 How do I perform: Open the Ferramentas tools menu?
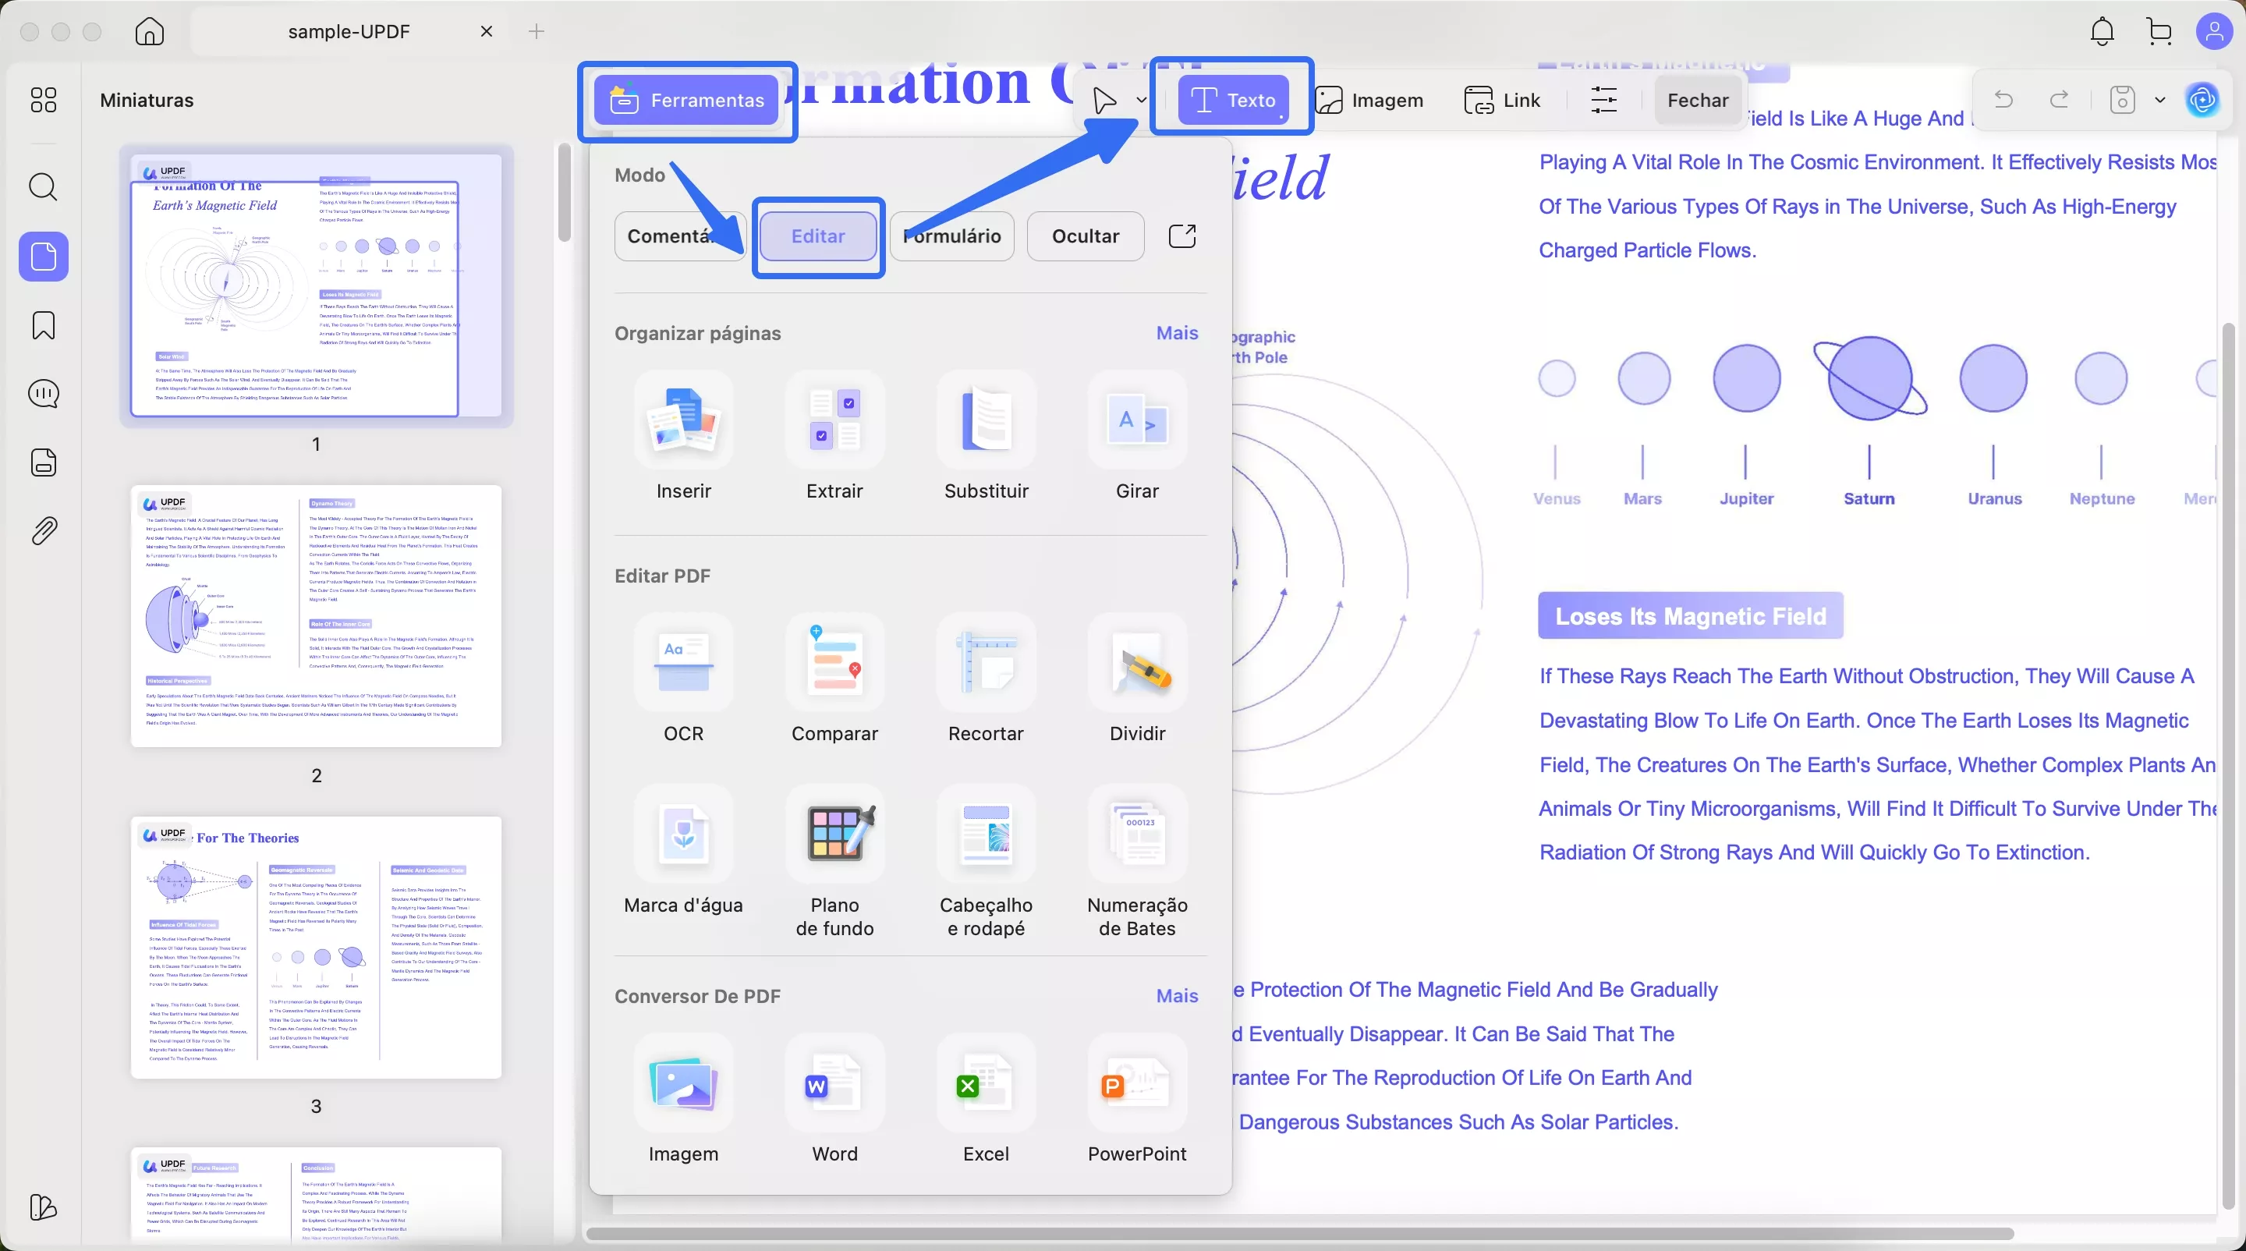(x=687, y=101)
